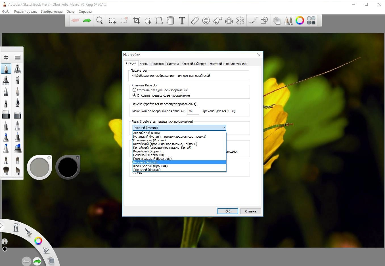Image resolution: width=385 pixels, height=266 pixels.
Task: Open the 'Справка' menu
Action: point(85,12)
